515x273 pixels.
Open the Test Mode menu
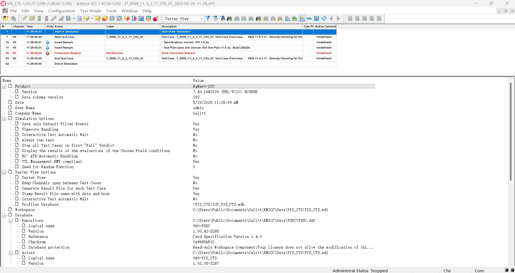[x=90, y=11]
